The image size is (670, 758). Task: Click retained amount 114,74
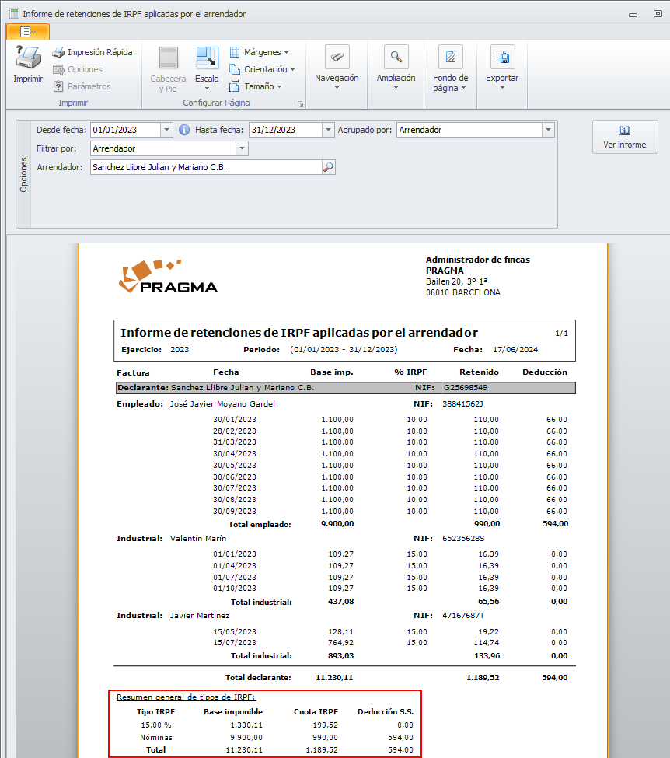486,642
